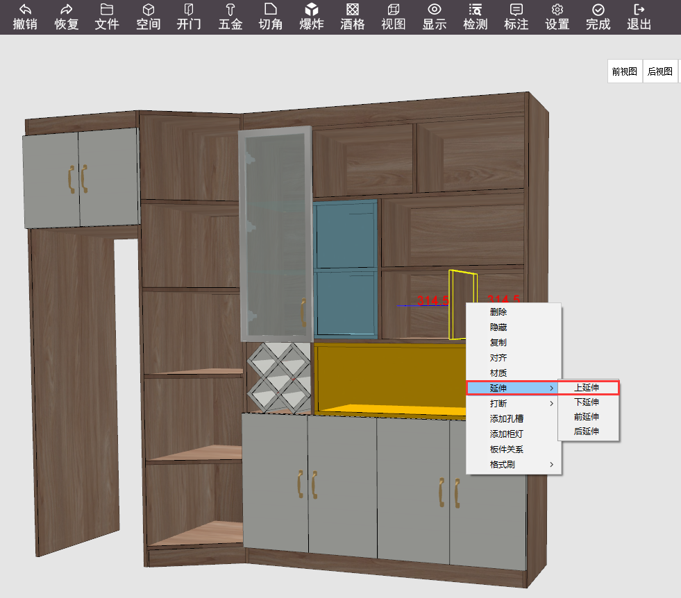Toggle the 爆炸 exploded view
This screenshot has width=681, height=598.
point(312,17)
